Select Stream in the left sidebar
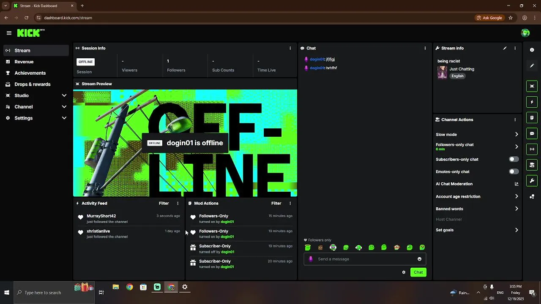 [36, 50]
